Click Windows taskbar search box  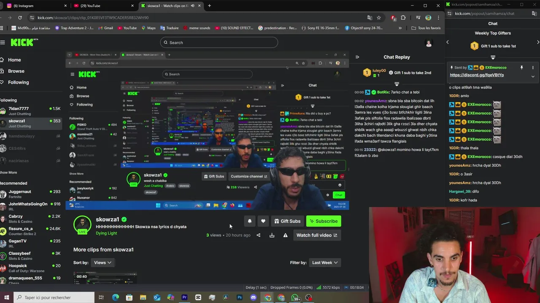point(54,298)
